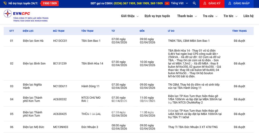Screen dimensions: 259x133
Task: Open the Tiếng Việt language dropdown
Action: click(179, 3)
